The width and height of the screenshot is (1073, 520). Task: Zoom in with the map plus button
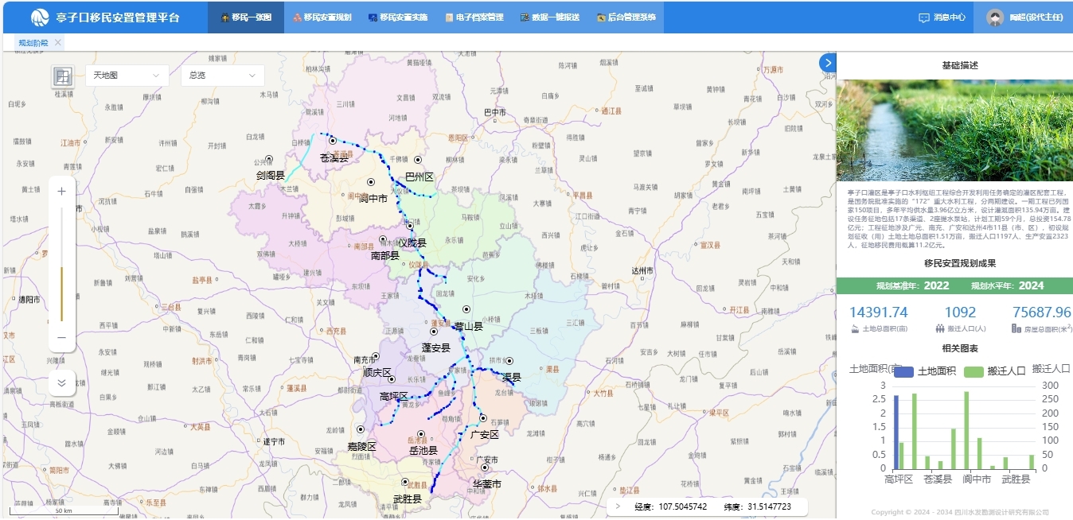[62, 192]
